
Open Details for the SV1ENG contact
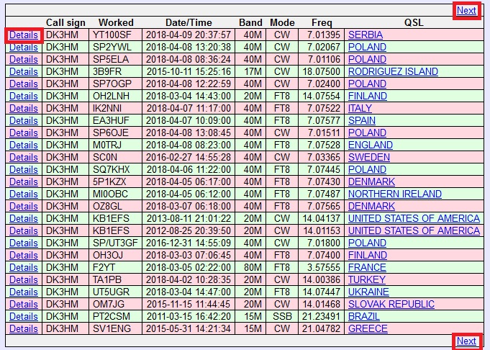(x=24, y=328)
